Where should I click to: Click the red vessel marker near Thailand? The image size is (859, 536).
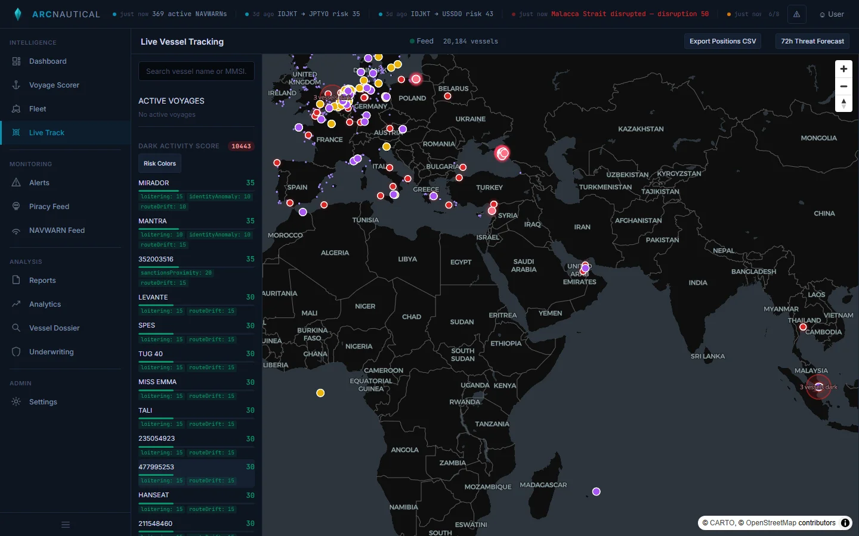pos(803,327)
